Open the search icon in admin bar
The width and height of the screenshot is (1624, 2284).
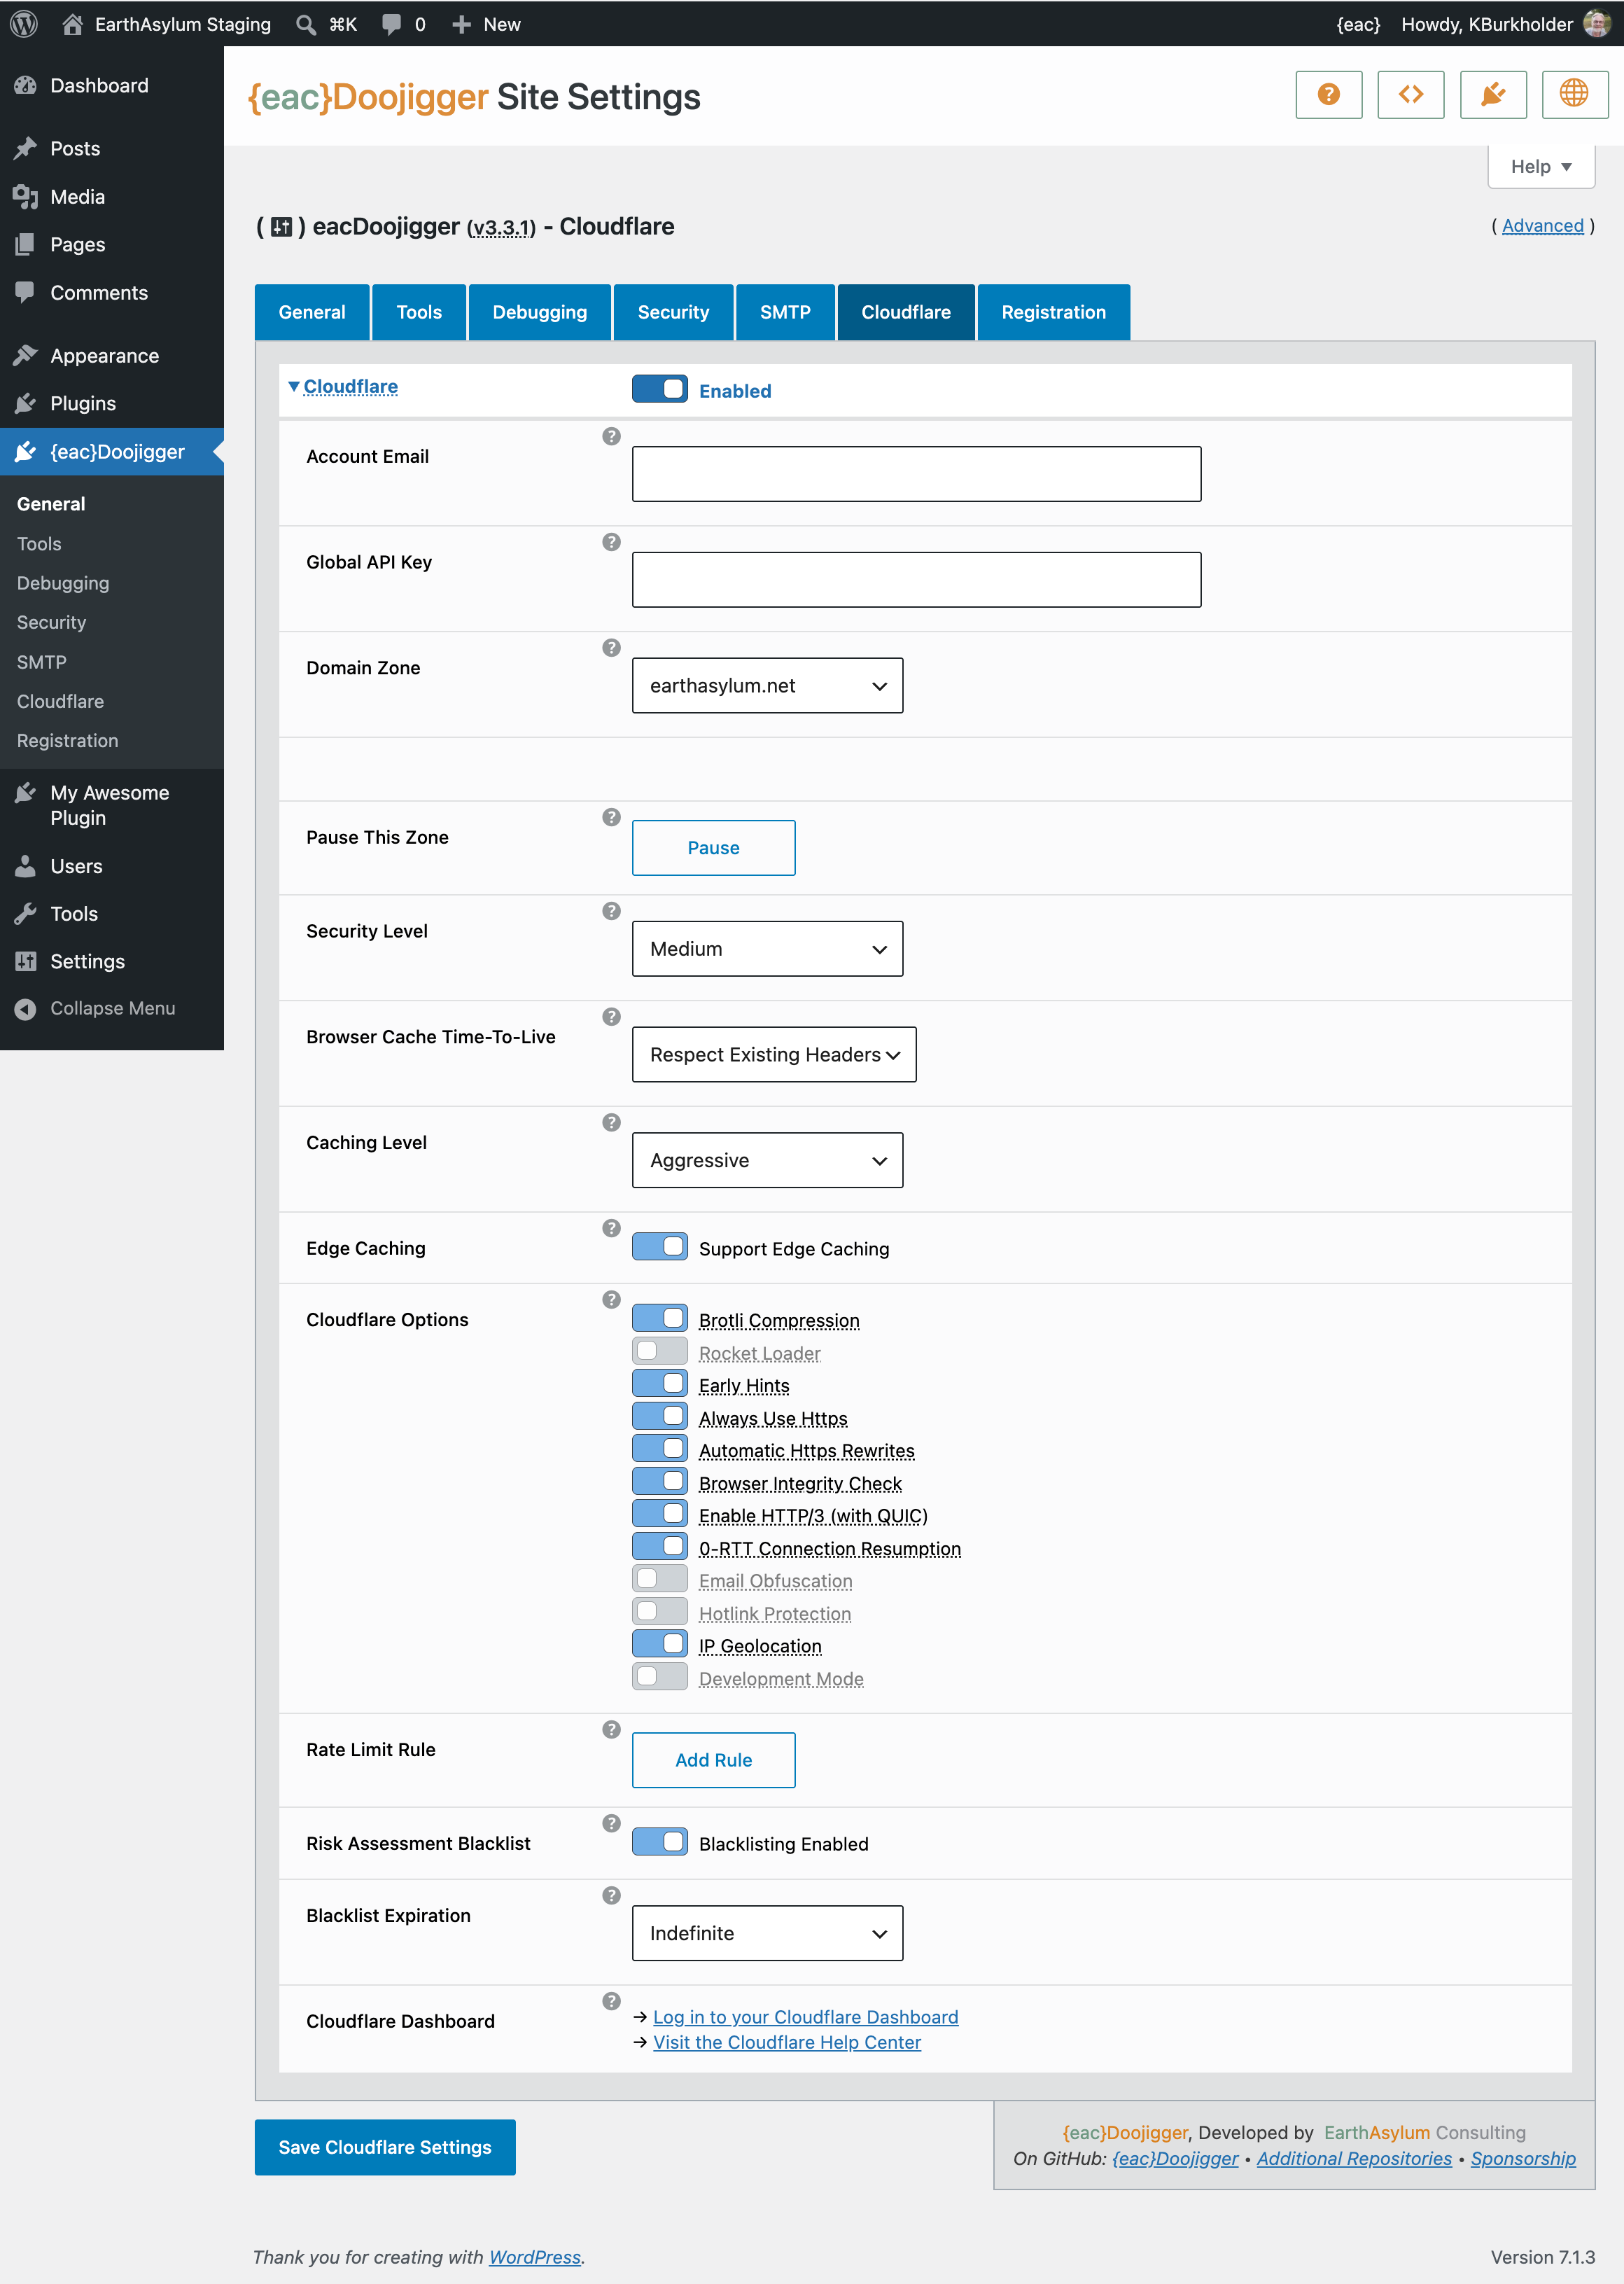click(306, 24)
